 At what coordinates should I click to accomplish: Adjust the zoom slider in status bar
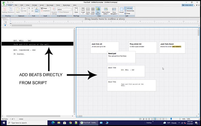point(171,119)
